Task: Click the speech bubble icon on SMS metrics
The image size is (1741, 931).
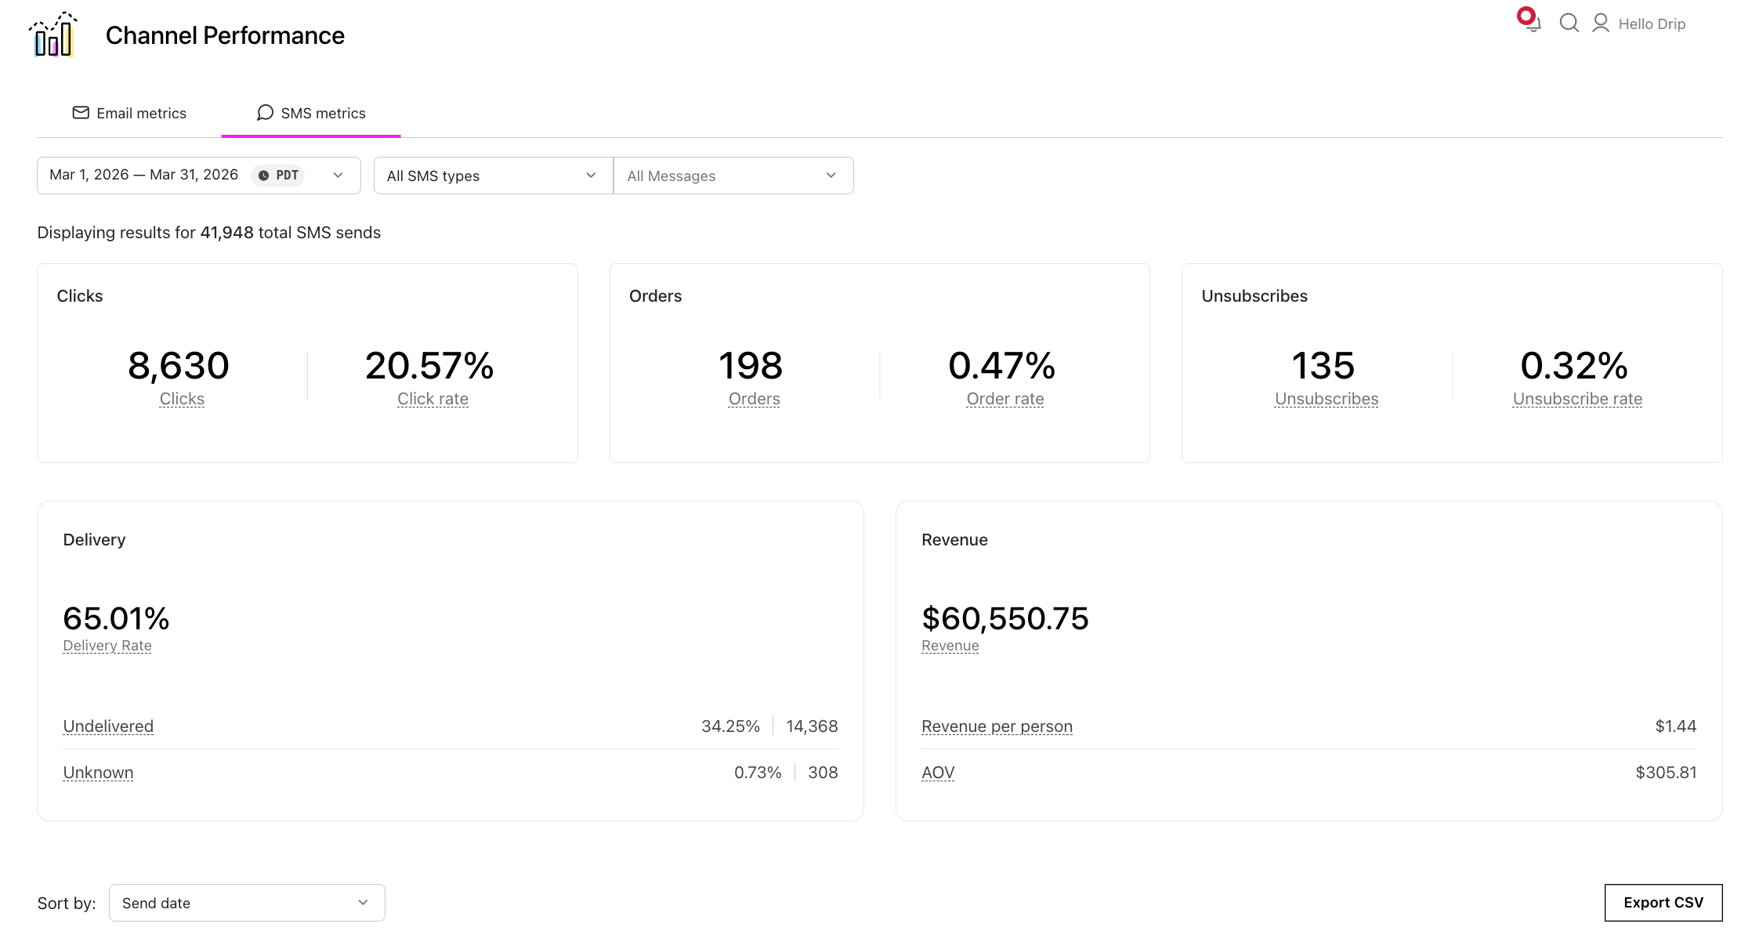Action: (265, 113)
